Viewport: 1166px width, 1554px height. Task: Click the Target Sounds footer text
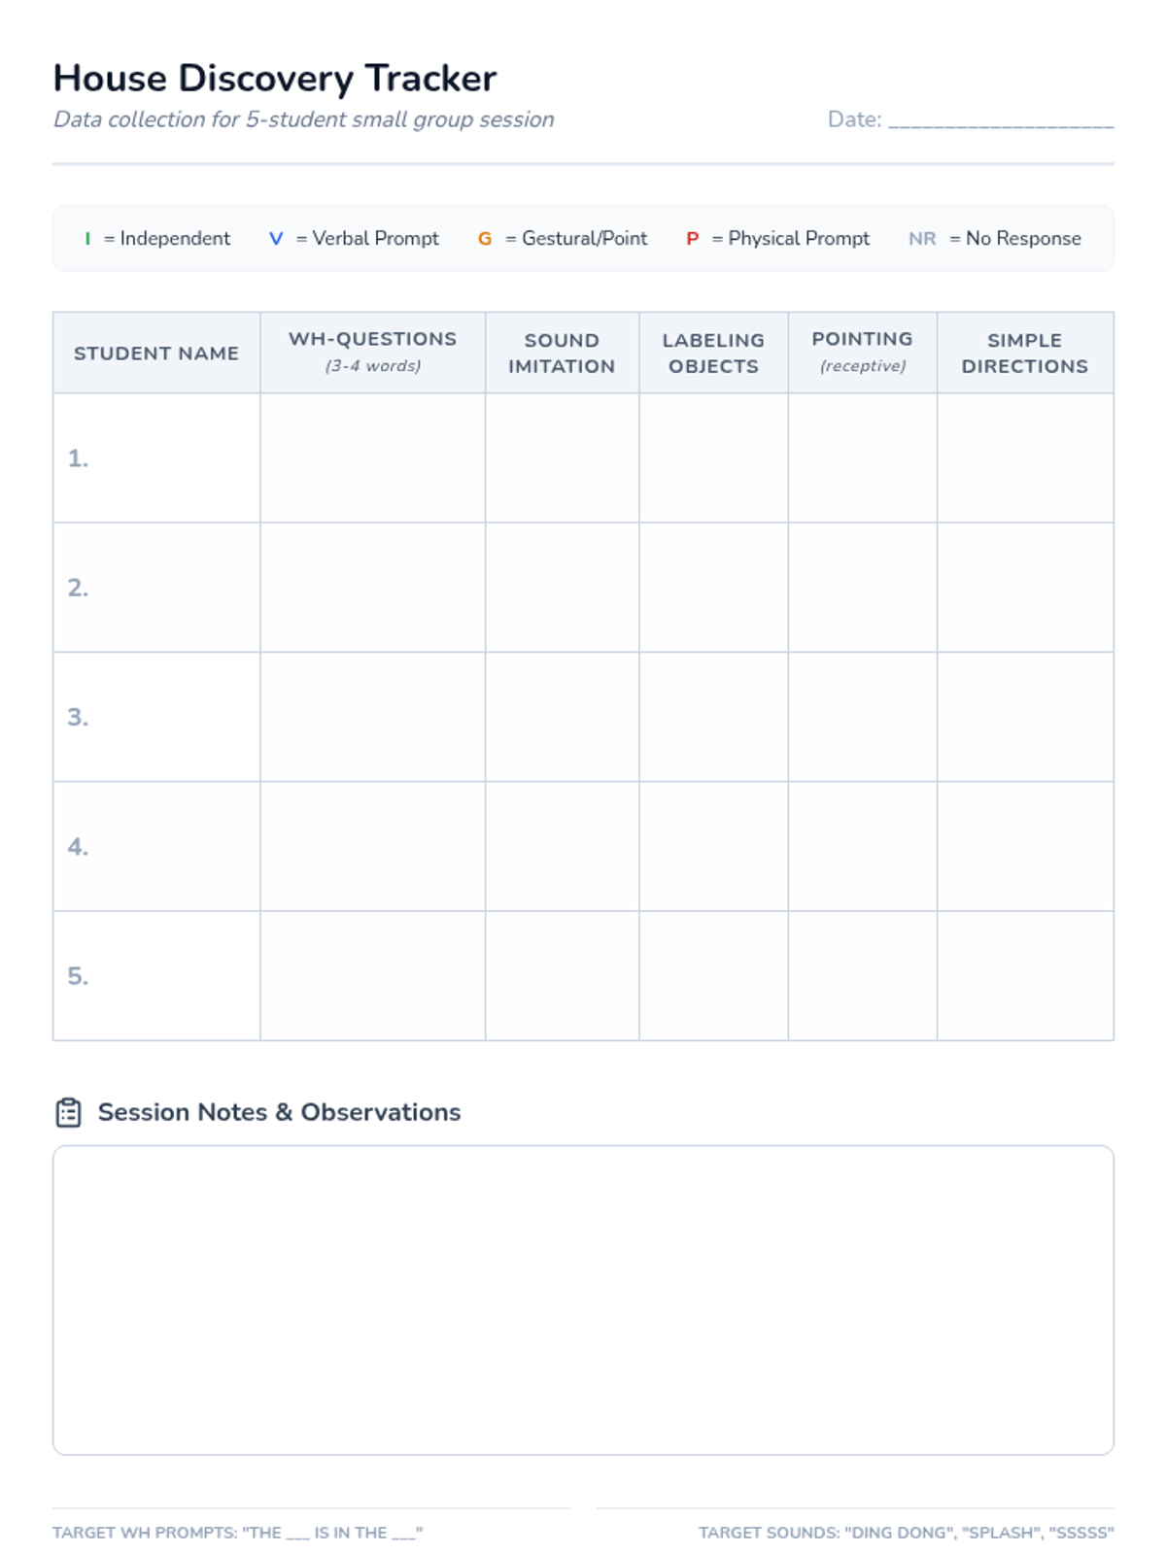tap(906, 1533)
